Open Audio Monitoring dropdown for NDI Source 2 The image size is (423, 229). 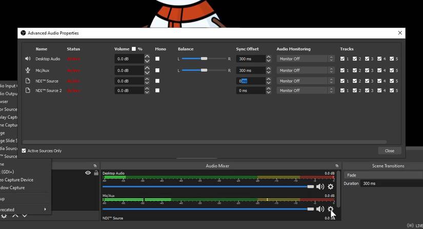pos(306,91)
